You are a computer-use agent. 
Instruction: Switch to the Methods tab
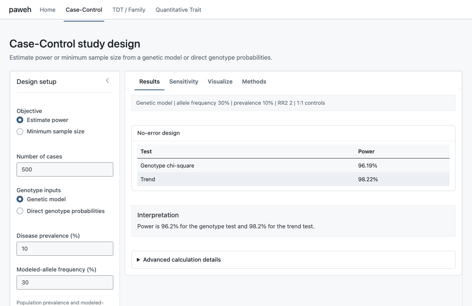(254, 82)
